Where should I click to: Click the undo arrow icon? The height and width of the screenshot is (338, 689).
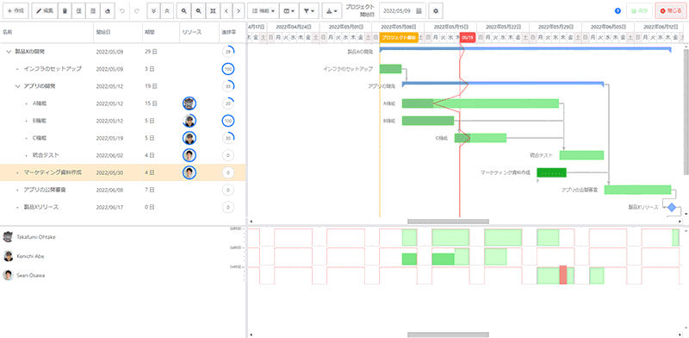122,10
